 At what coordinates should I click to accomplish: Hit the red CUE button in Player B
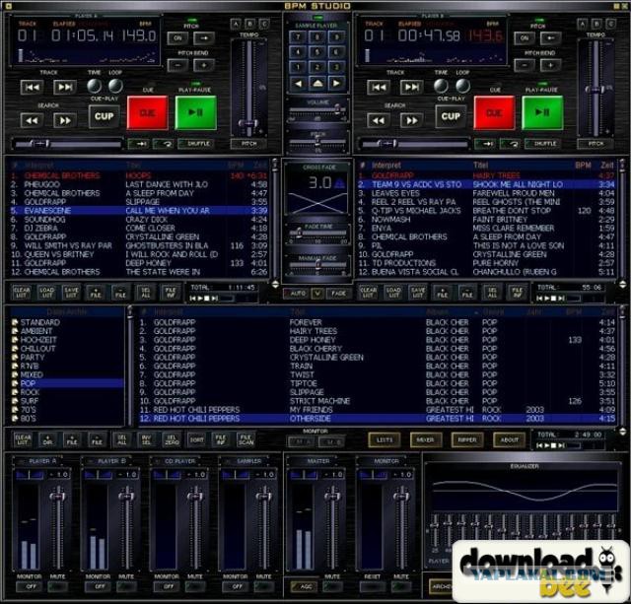494,113
